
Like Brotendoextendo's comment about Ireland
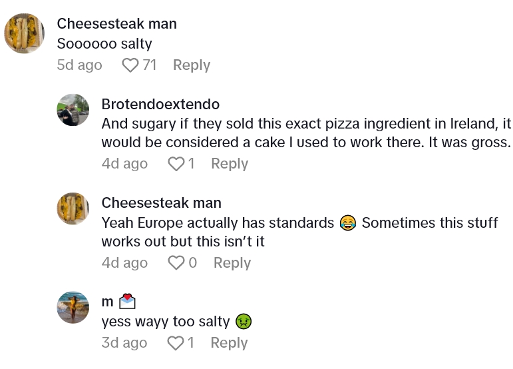click(176, 164)
